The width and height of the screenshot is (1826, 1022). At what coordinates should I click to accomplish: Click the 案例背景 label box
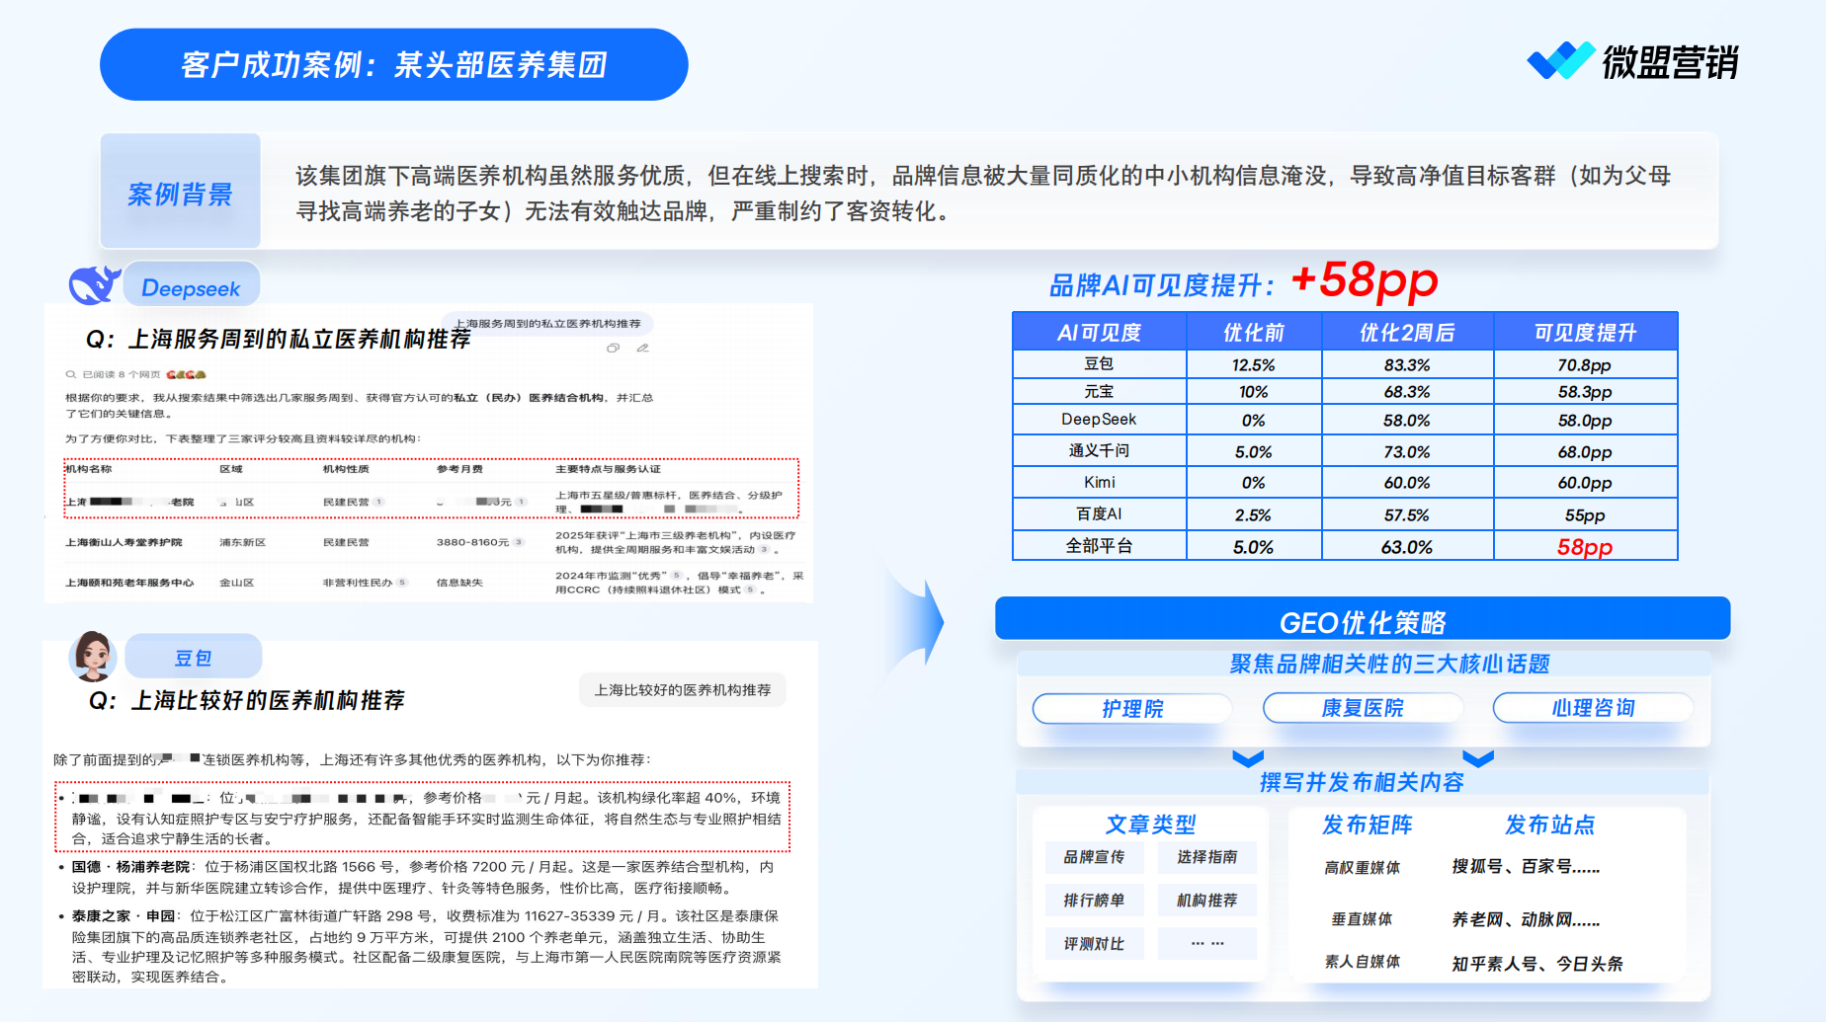click(180, 193)
